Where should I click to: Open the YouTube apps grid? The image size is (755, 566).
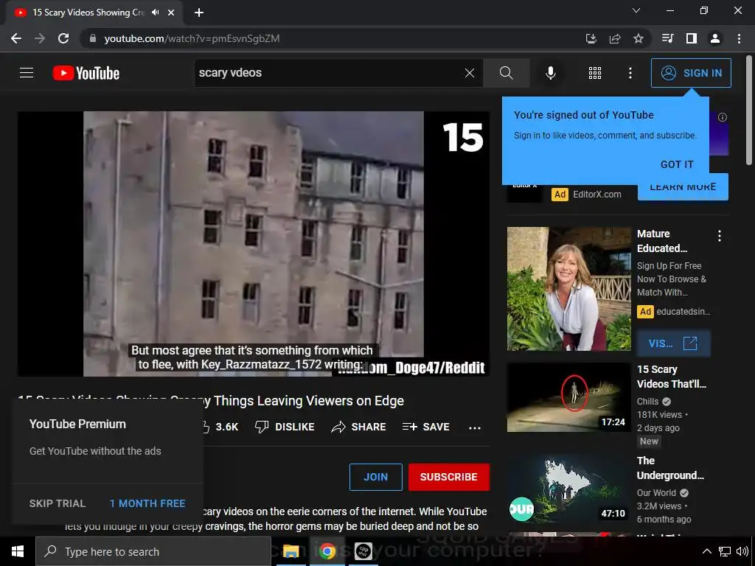click(595, 73)
